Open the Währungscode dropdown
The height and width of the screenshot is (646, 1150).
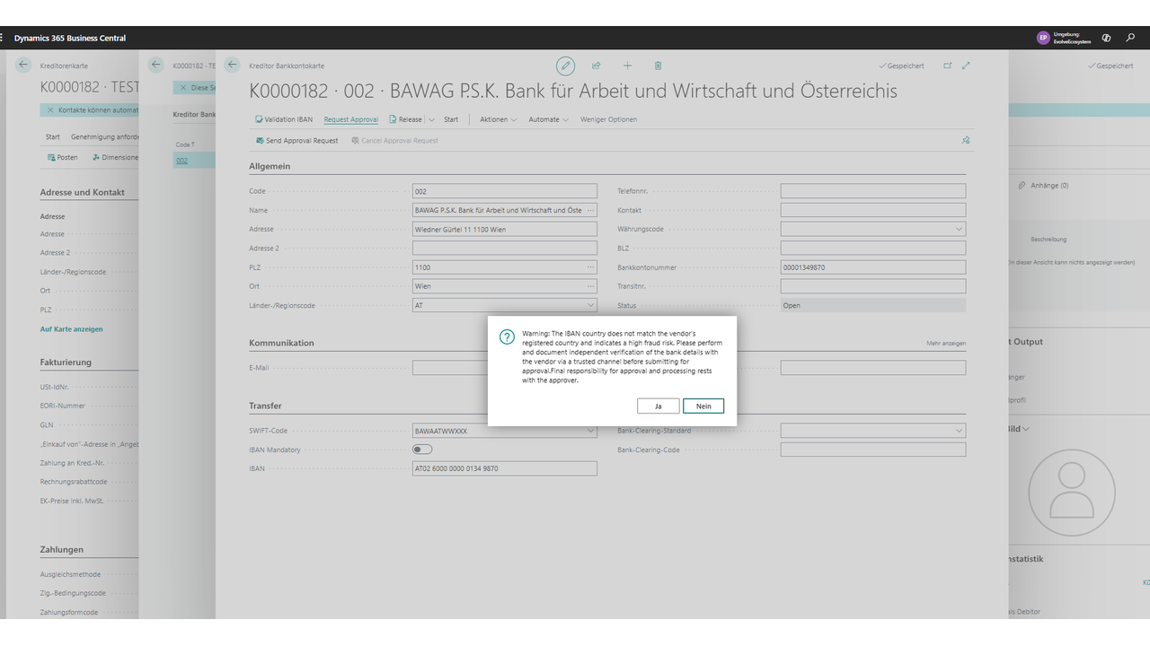(960, 229)
